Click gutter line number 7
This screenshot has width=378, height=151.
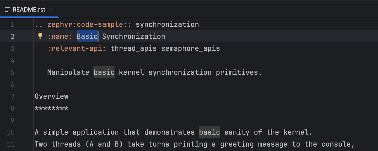12,96
